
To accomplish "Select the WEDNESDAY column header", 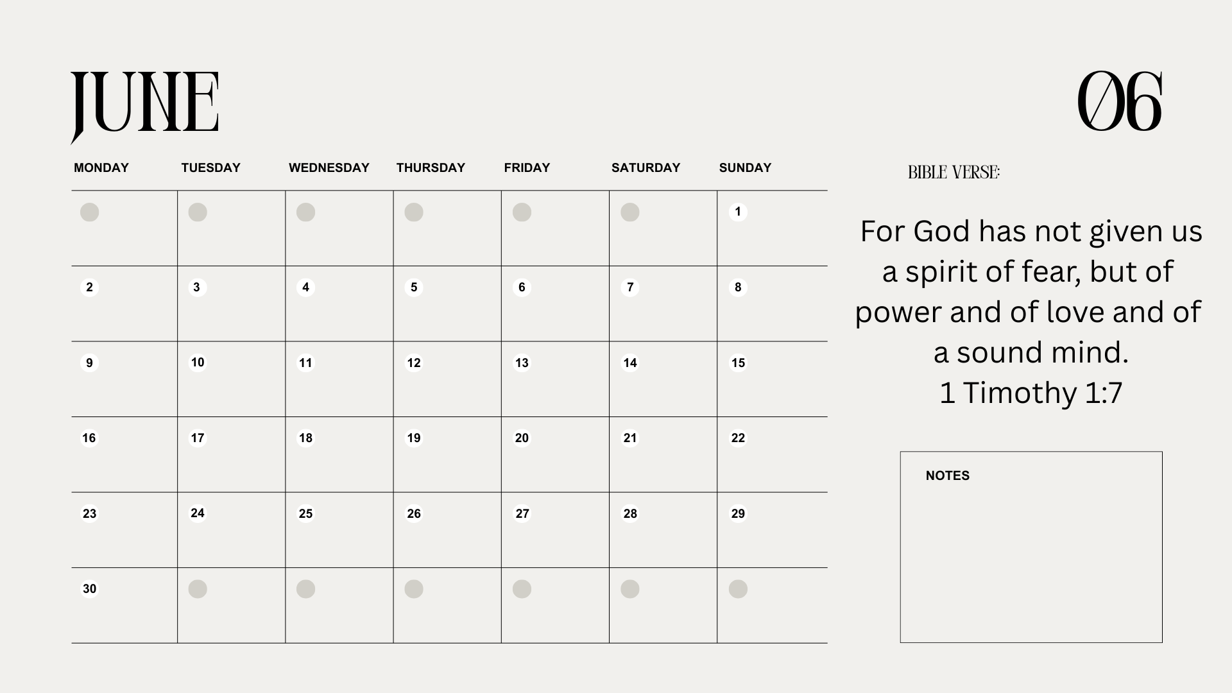I will tap(329, 167).
